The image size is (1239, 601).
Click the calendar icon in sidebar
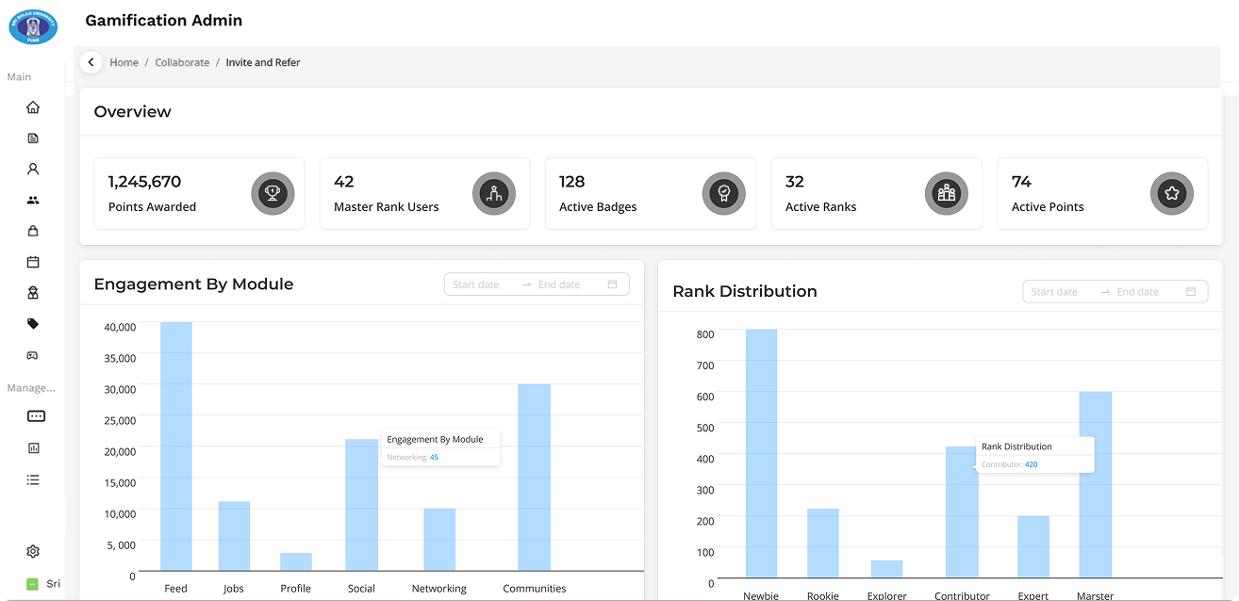point(33,262)
